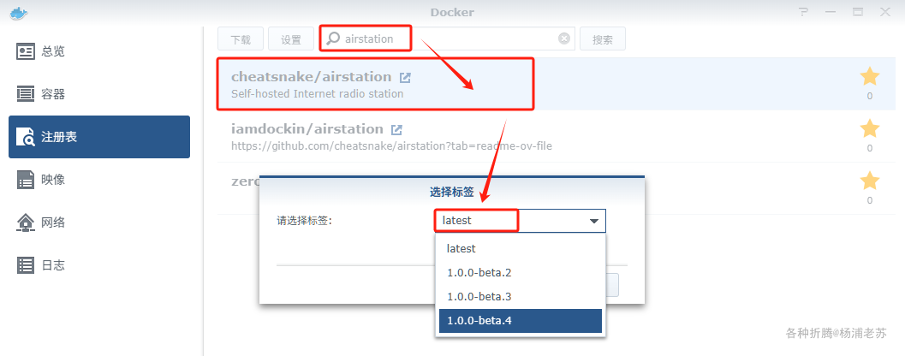Select the 注册表 registry tab
905x356 pixels.
point(98,137)
